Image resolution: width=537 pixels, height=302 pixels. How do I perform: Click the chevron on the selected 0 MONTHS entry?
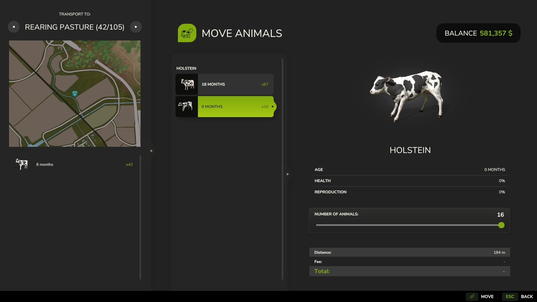pyautogui.click(x=273, y=106)
